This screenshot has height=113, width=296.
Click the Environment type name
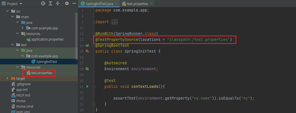tap(117, 69)
